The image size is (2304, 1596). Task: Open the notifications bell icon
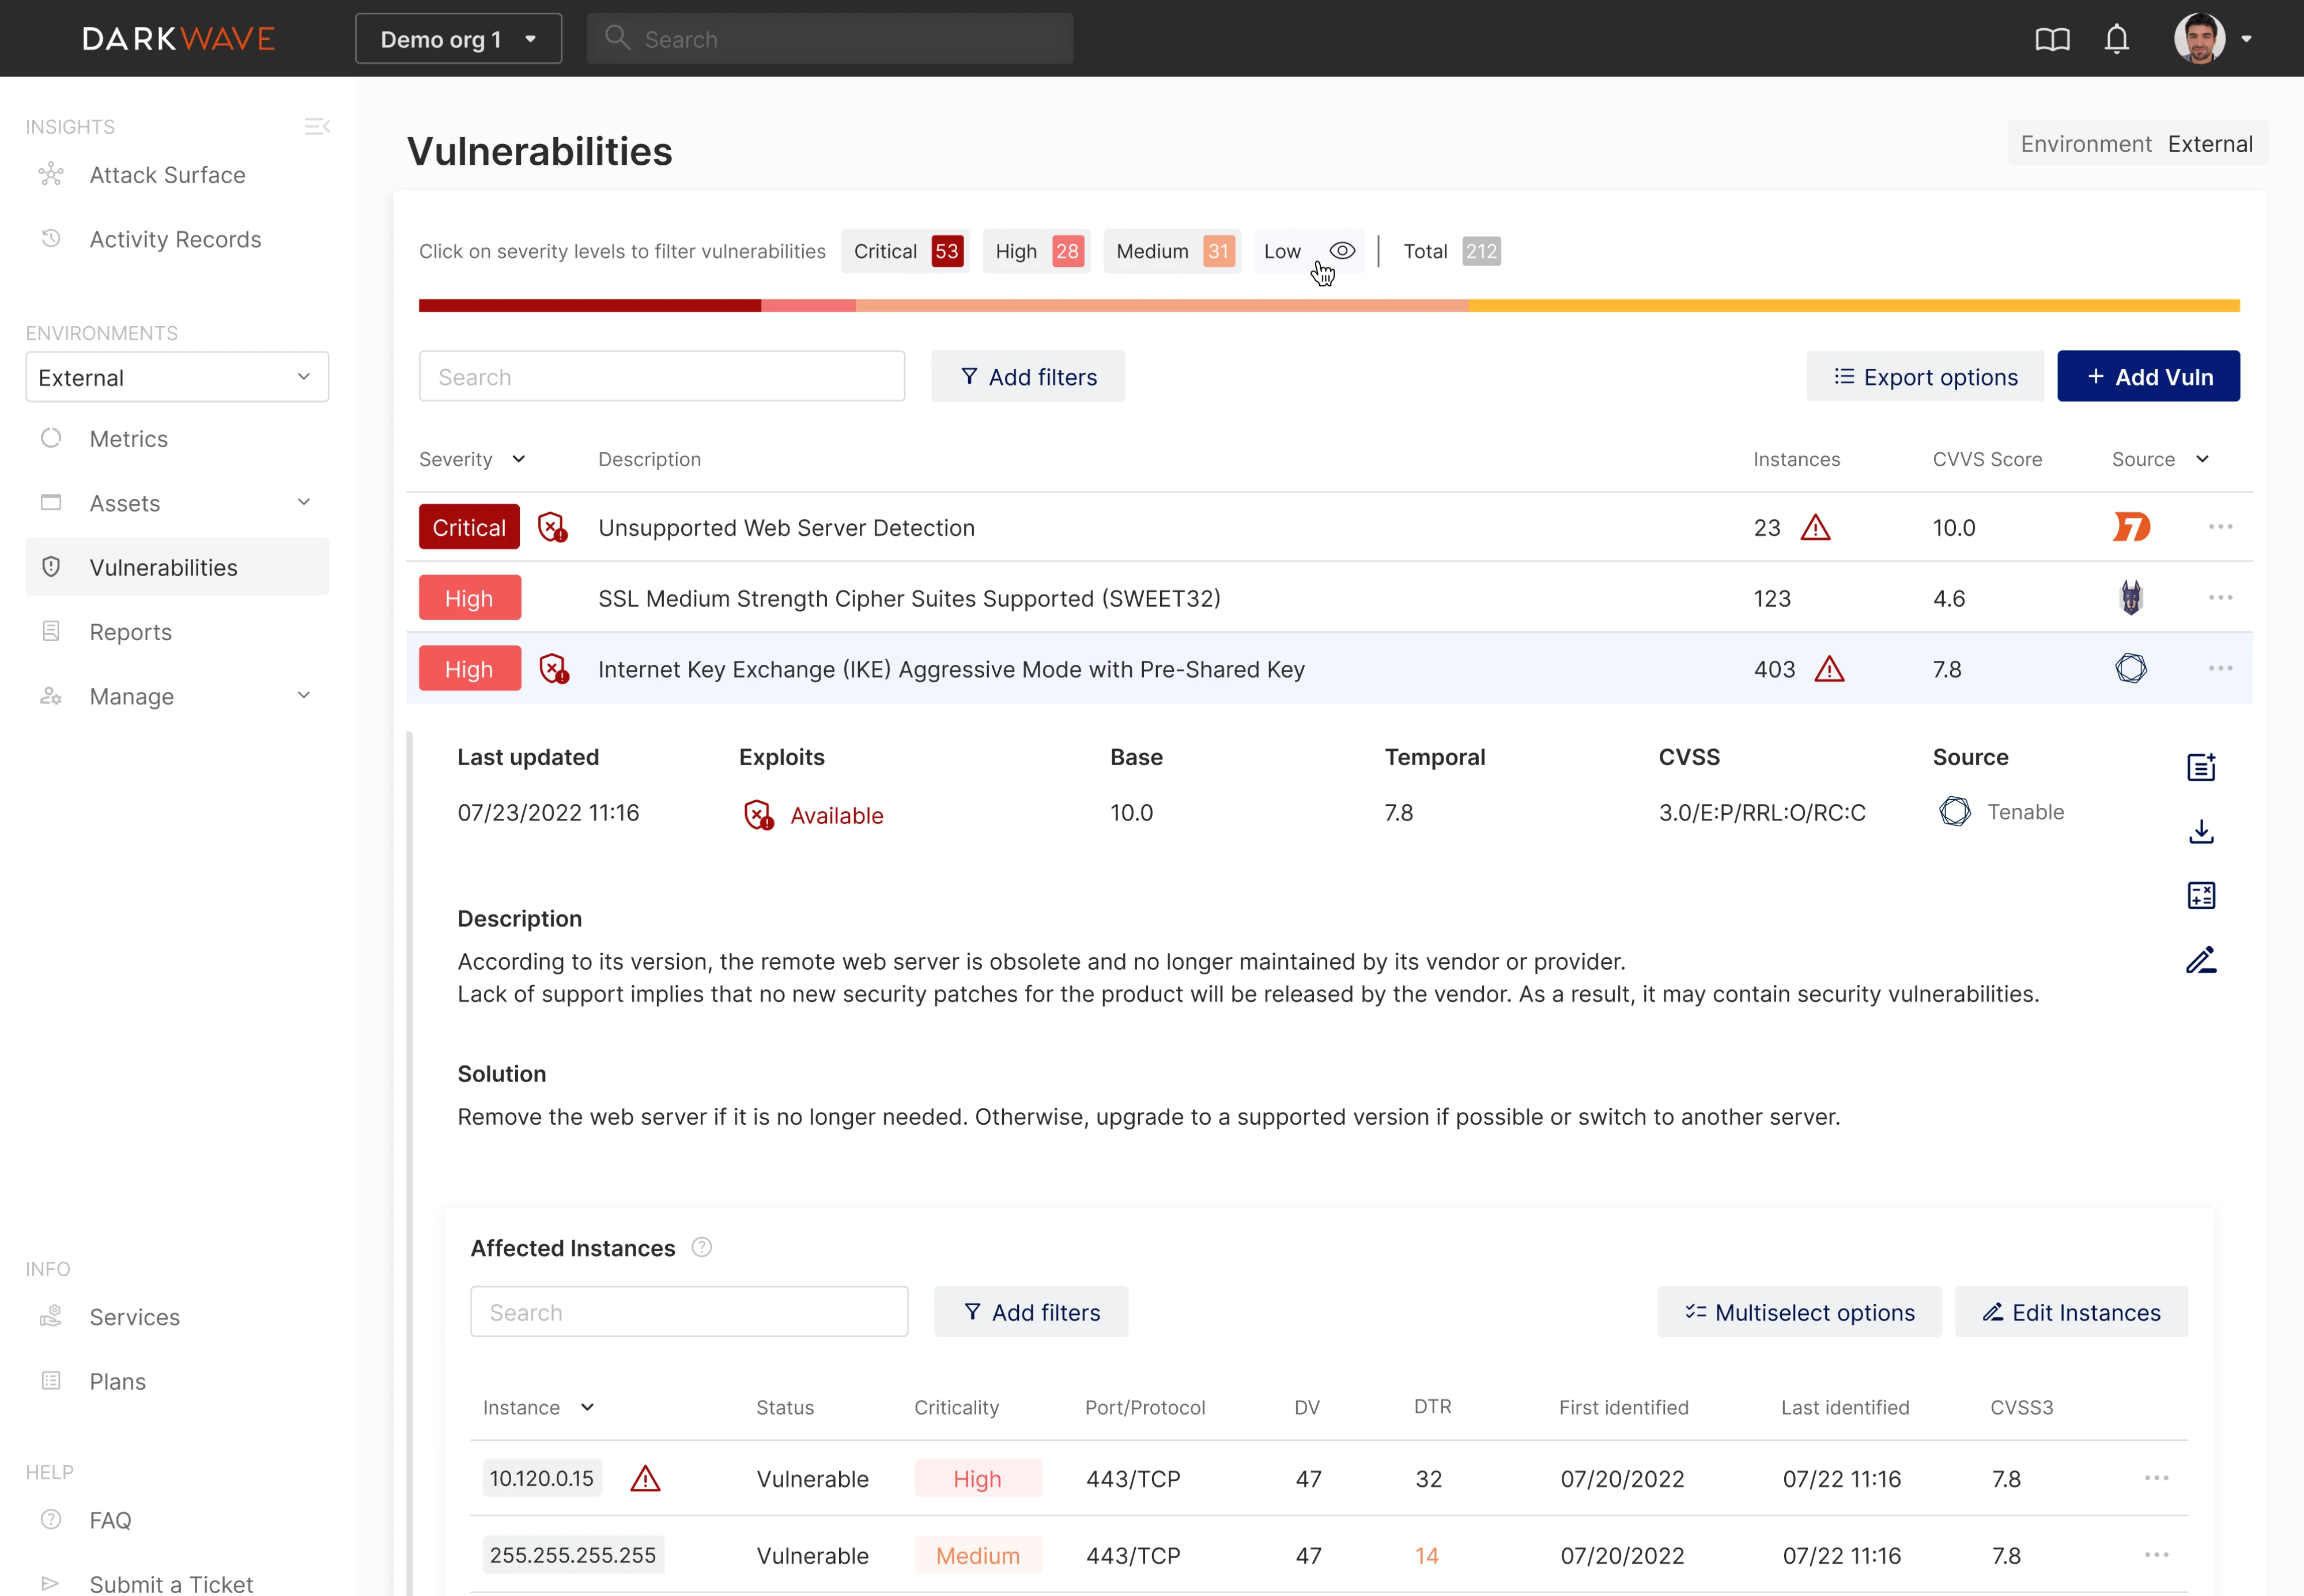(x=2117, y=38)
